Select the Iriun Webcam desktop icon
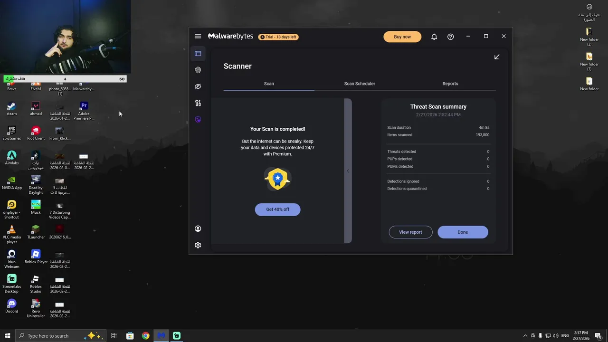Screen dimensions: 608x342 [12, 259]
